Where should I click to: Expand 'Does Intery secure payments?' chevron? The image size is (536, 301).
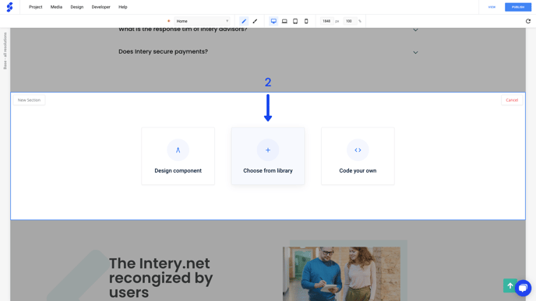pyautogui.click(x=415, y=53)
